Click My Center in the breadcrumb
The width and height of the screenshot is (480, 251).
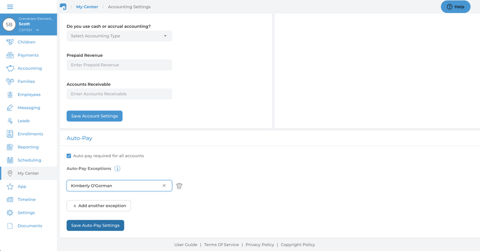tap(87, 7)
